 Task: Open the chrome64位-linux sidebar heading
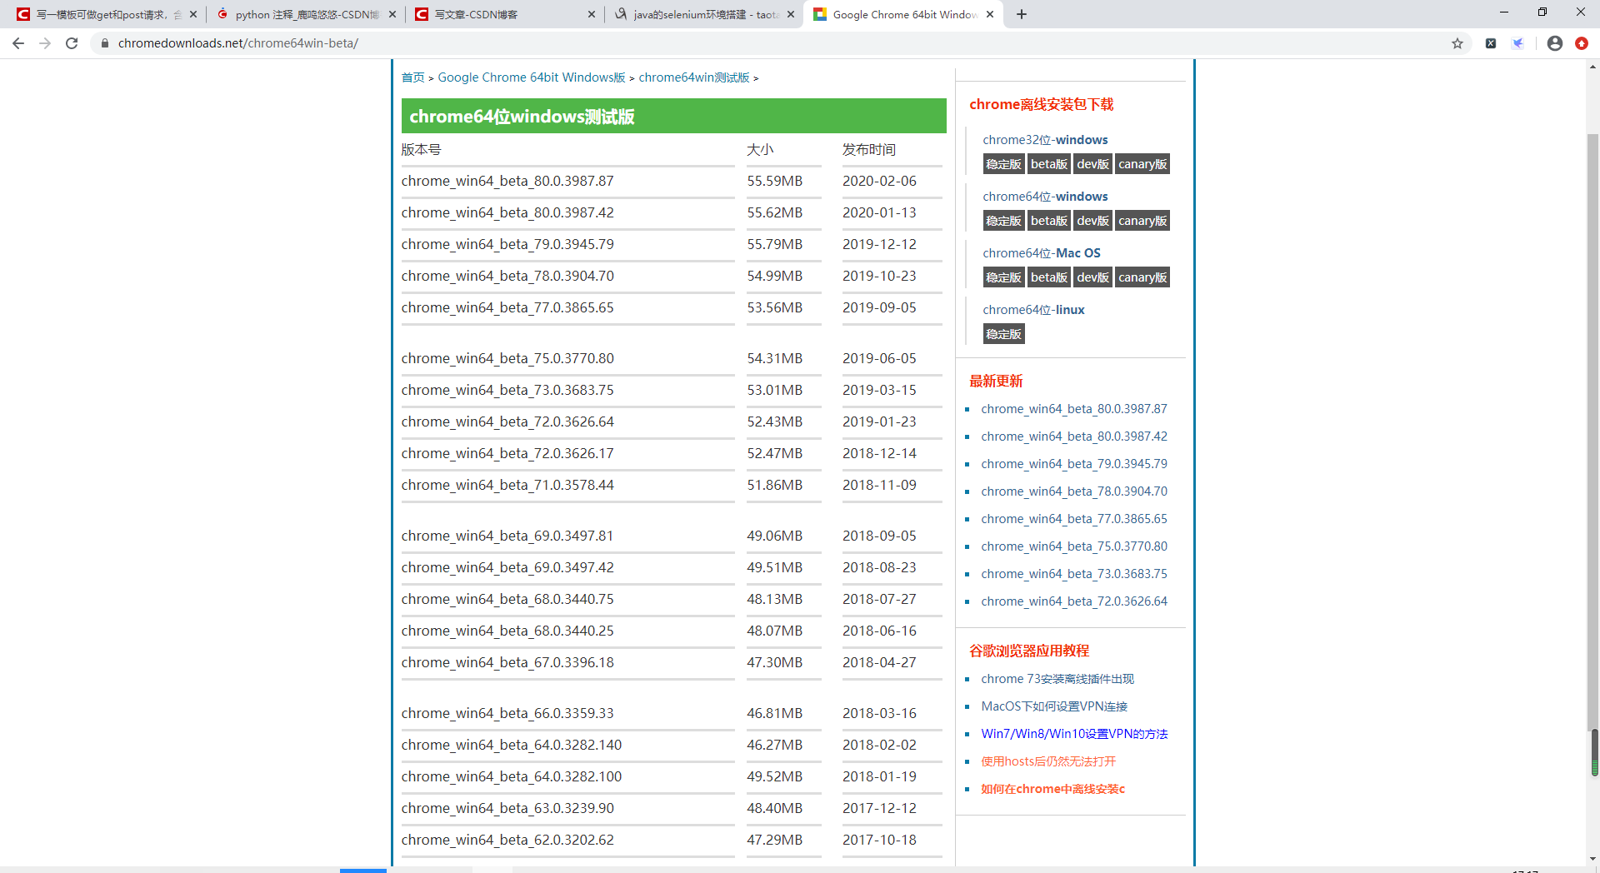[1033, 310]
